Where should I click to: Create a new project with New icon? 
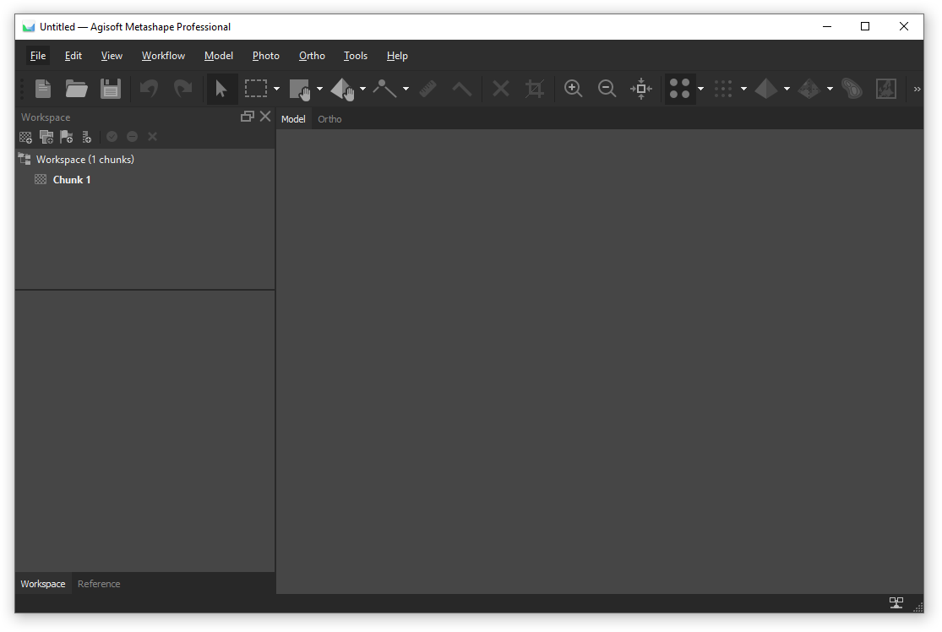pyautogui.click(x=43, y=89)
